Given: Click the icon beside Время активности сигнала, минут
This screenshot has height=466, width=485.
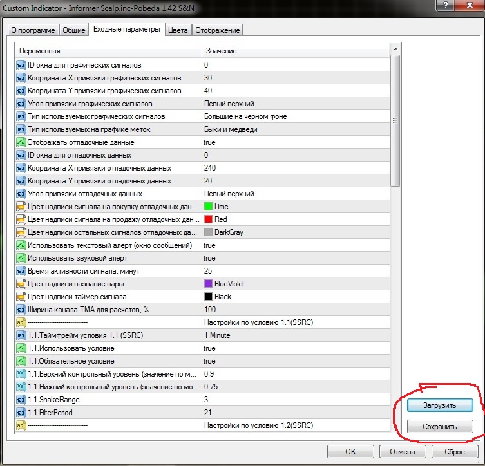Looking at the screenshot, I should (21, 272).
